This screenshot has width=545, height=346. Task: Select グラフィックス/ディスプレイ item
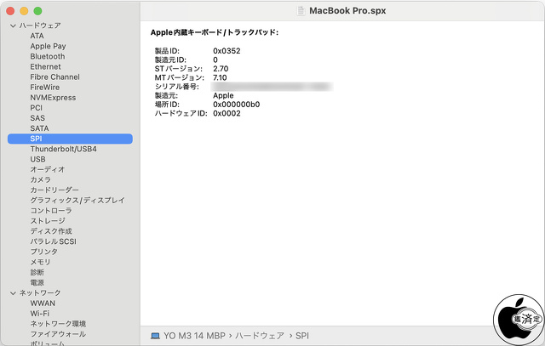[77, 201]
